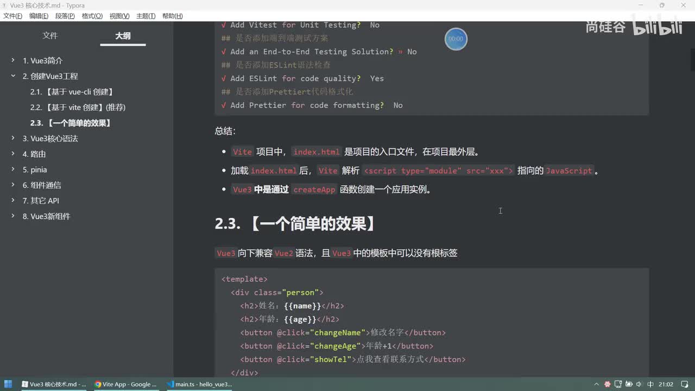Click the Add ESLint for code quality line

[302, 78]
